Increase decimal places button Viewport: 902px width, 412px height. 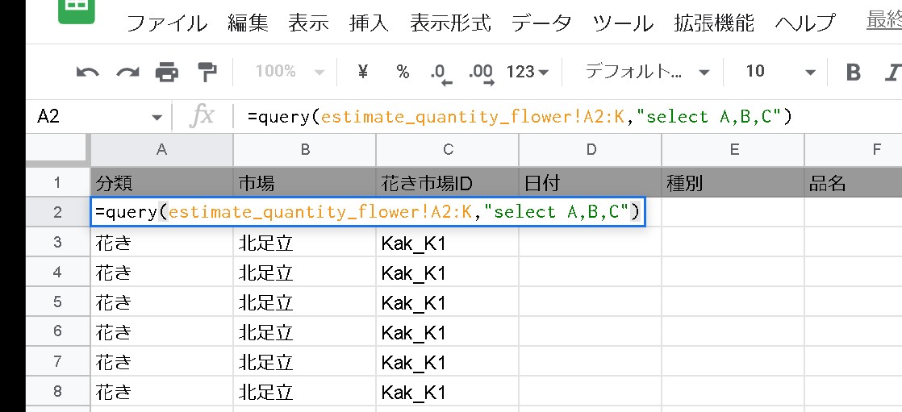(x=482, y=73)
